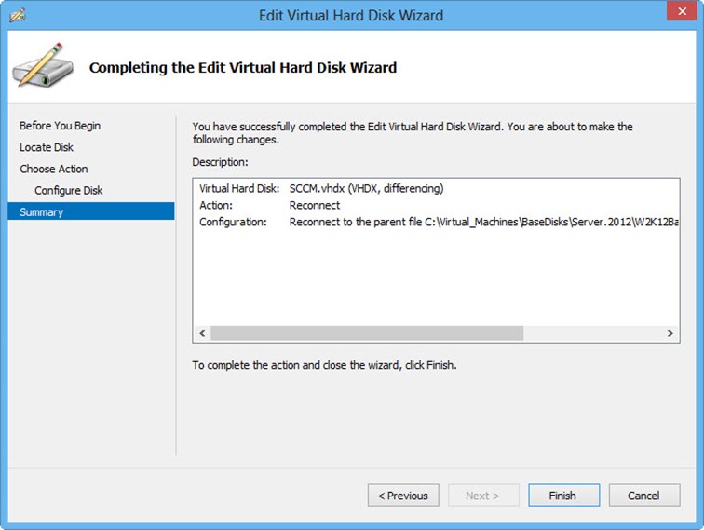Jump to the Configure Disk step

[69, 190]
